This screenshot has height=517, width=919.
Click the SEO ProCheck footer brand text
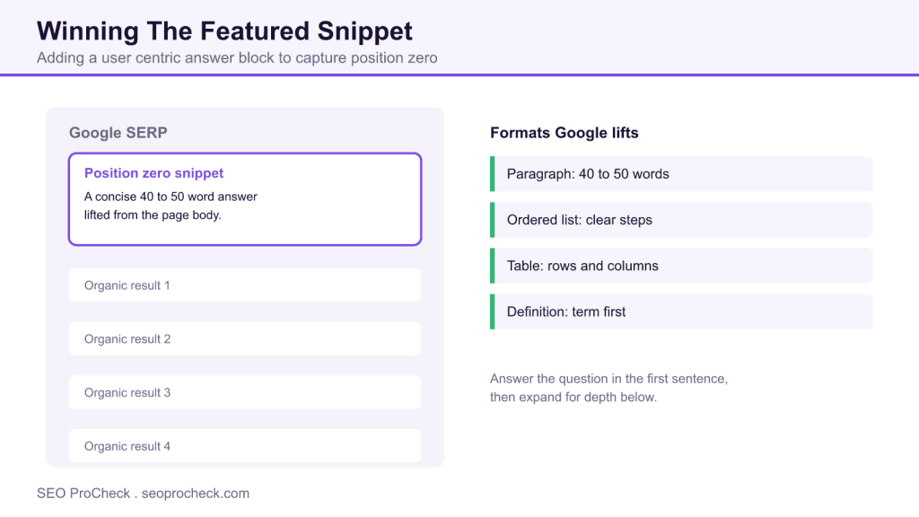(x=83, y=494)
